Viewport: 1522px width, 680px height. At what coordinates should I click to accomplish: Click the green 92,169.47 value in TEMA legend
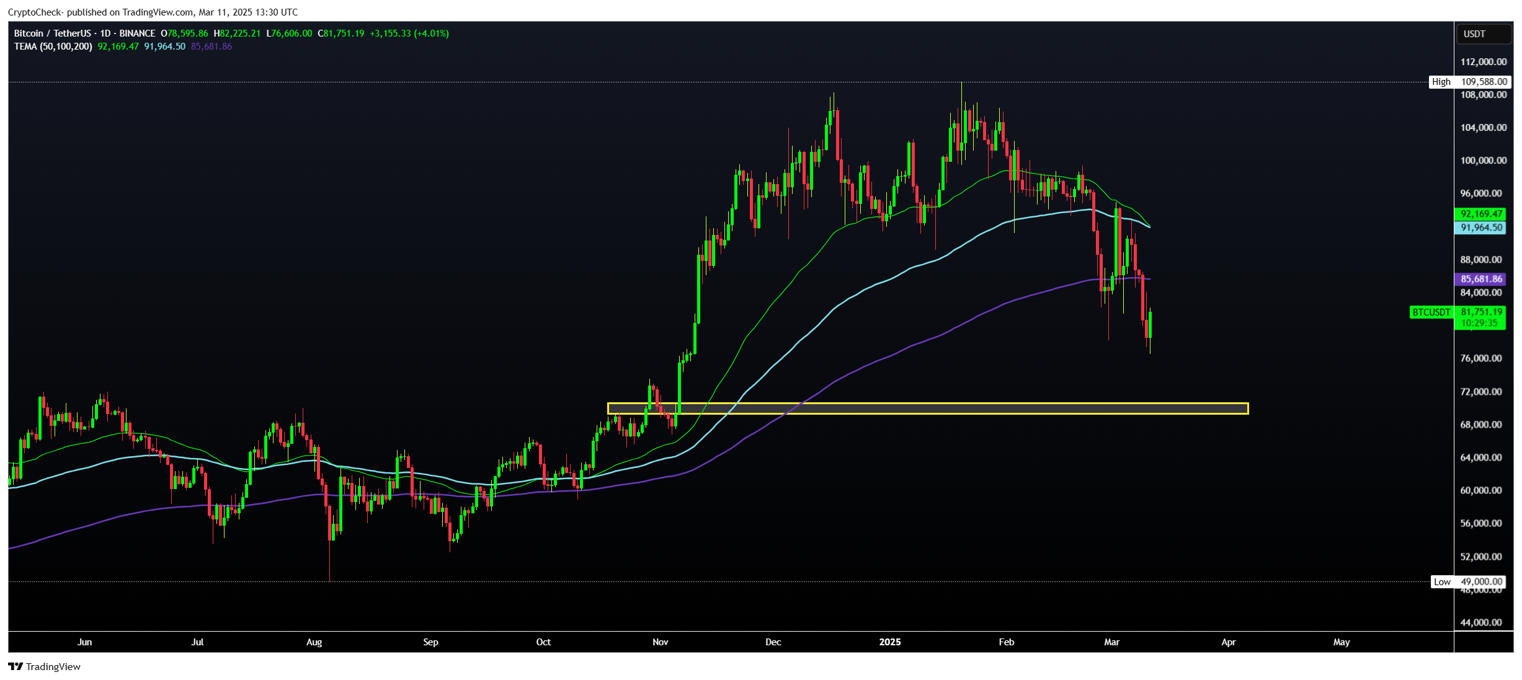[x=118, y=46]
